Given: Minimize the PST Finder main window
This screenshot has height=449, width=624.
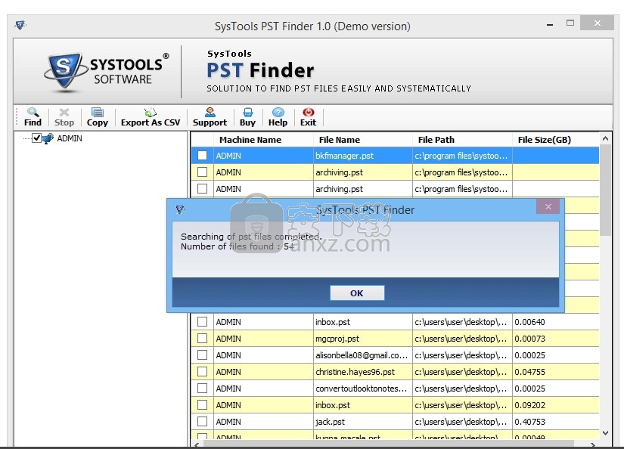Looking at the screenshot, I should click(550, 24).
